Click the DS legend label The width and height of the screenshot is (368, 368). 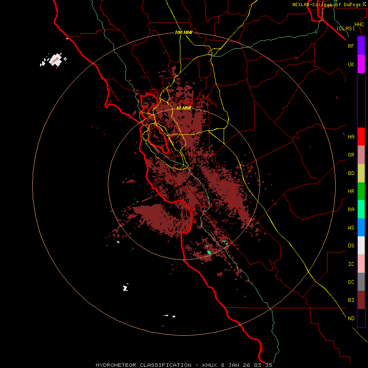(351, 246)
